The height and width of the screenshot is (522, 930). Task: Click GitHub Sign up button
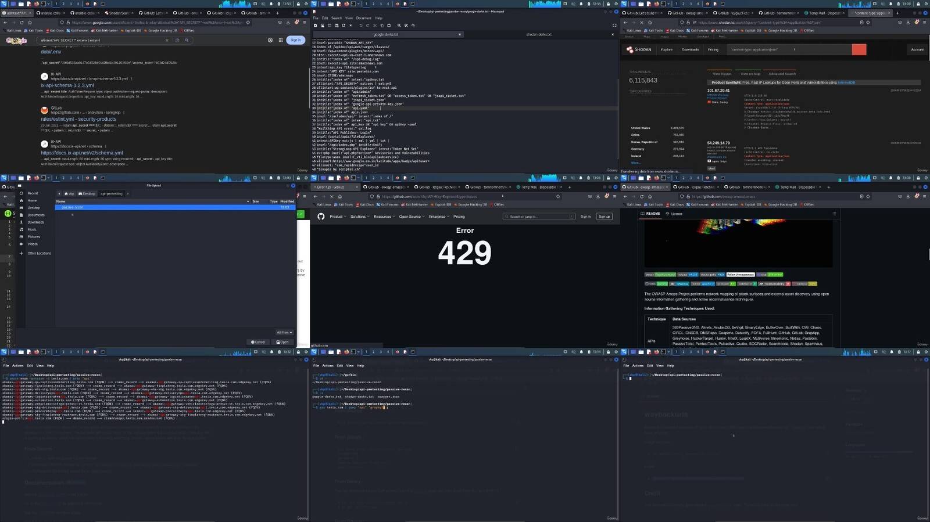(x=604, y=217)
